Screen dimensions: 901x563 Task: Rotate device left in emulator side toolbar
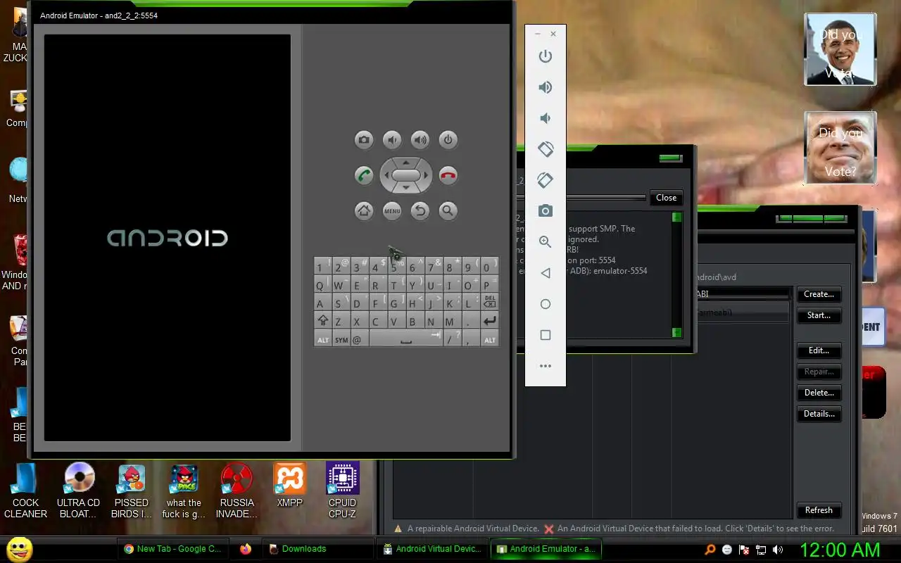[x=546, y=149]
